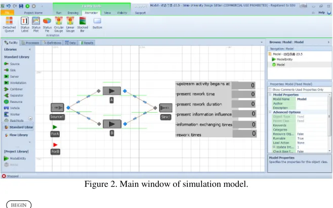Add a Status Plot animation
The image size is (333, 208).
click(x=36, y=25)
